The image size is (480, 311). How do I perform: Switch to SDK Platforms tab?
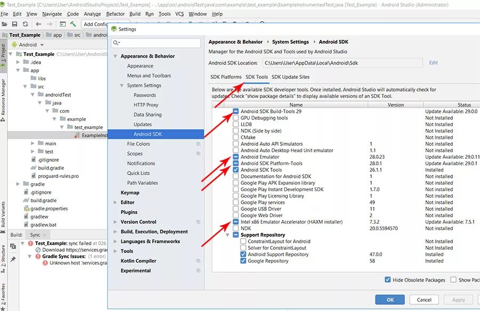point(226,77)
